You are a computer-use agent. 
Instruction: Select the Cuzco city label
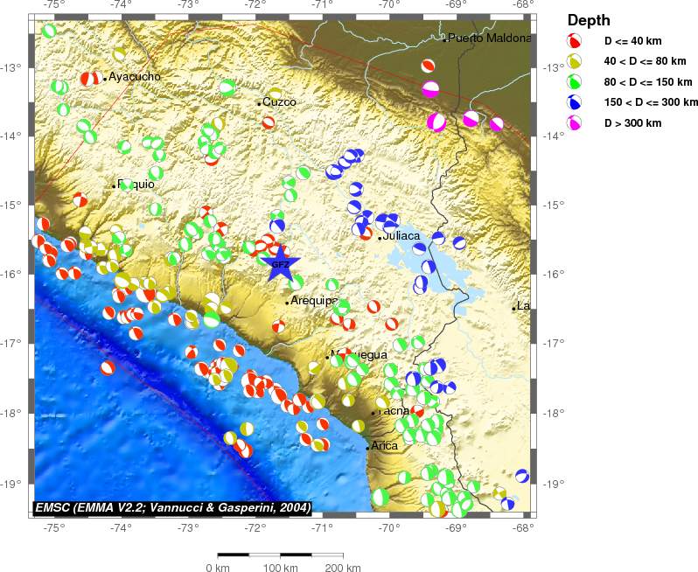280,102
